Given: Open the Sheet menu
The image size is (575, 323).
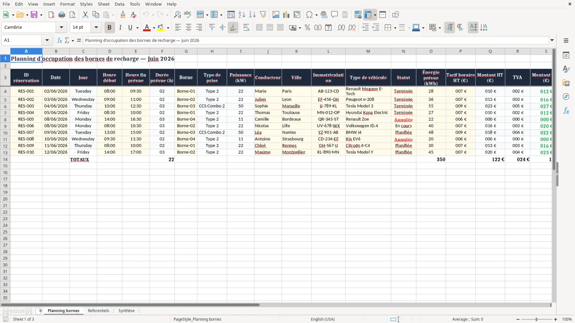Looking at the screenshot, I should [x=104, y=4].
